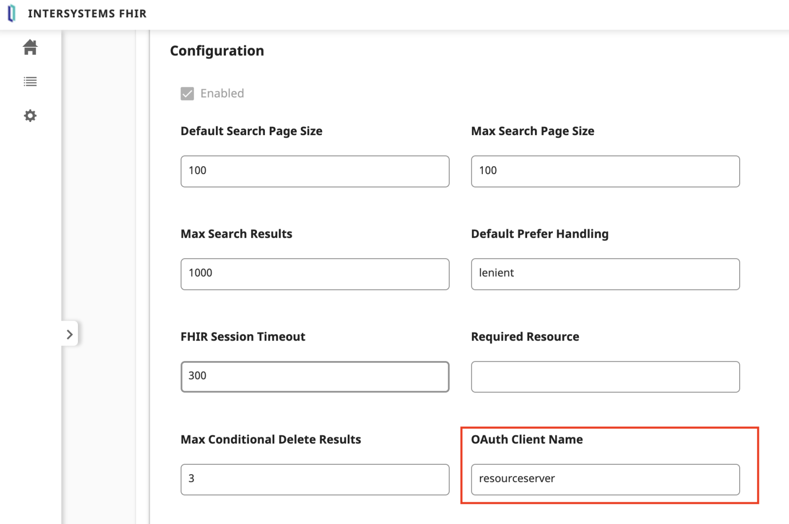Click the Max Search Results label
The width and height of the screenshot is (789, 524).
point(236,234)
